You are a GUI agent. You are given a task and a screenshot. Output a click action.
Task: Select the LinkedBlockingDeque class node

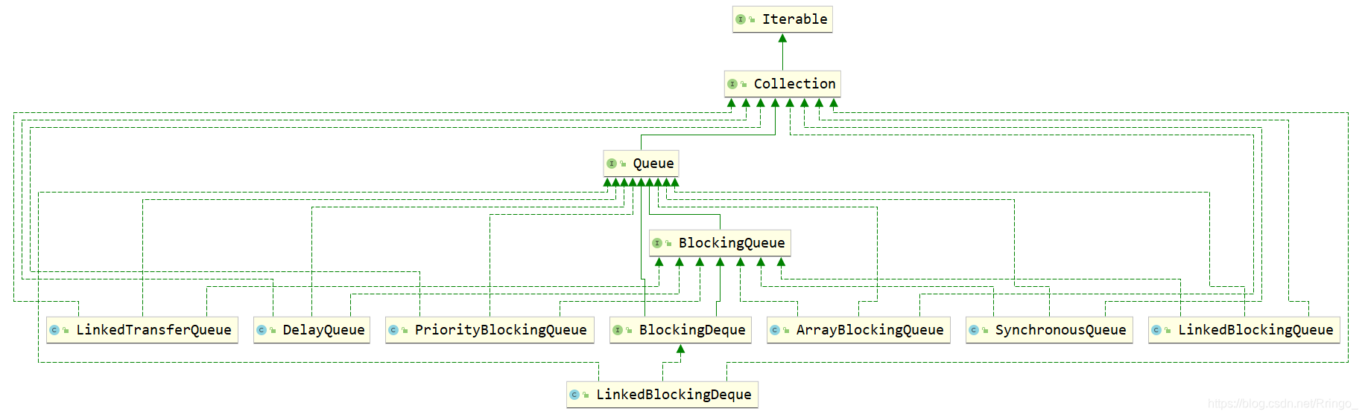pos(662,395)
